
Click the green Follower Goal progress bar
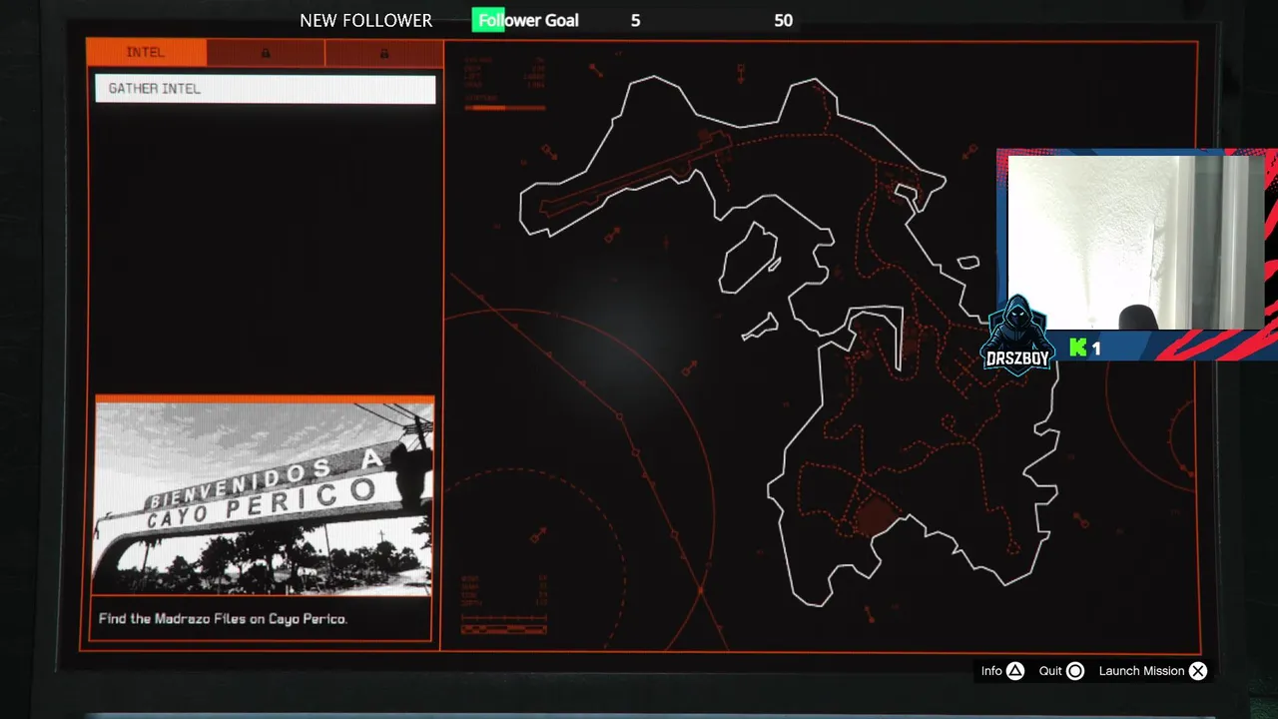(488, 20)
